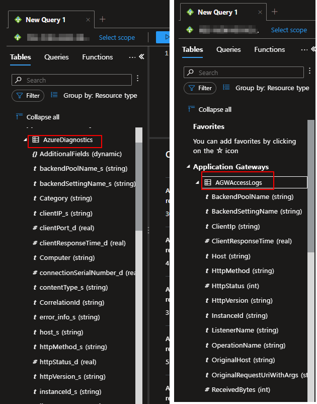Select InstanceId (string) column in right window
The height and width of the screenshot is (404, 317).
click(236, 316)
